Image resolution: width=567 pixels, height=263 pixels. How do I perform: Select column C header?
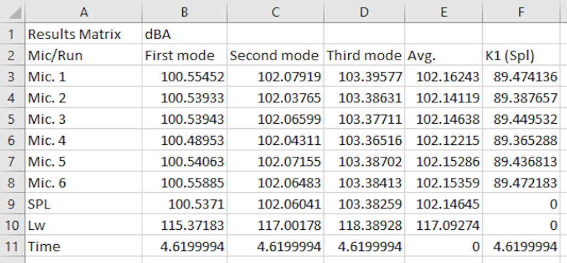tap(276, 12)
